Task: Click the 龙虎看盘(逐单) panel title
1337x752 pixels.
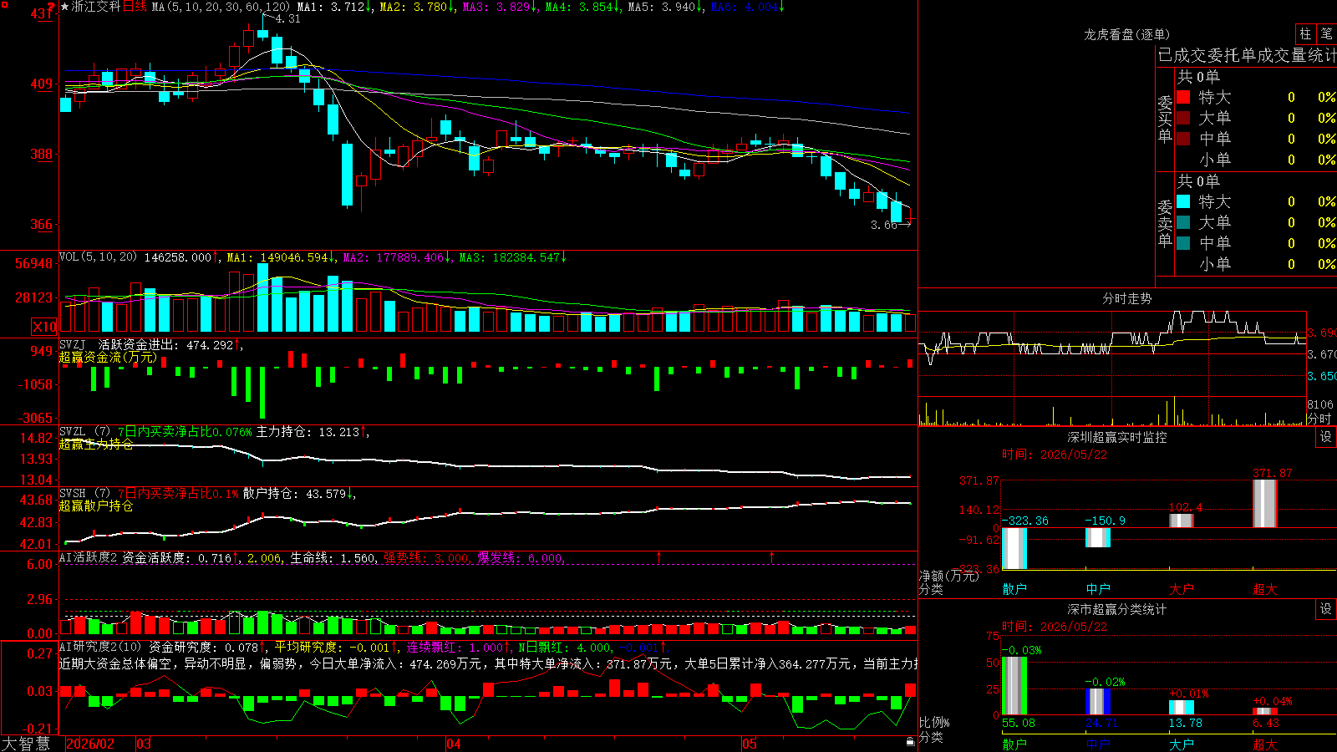Action: [1126, 34]
